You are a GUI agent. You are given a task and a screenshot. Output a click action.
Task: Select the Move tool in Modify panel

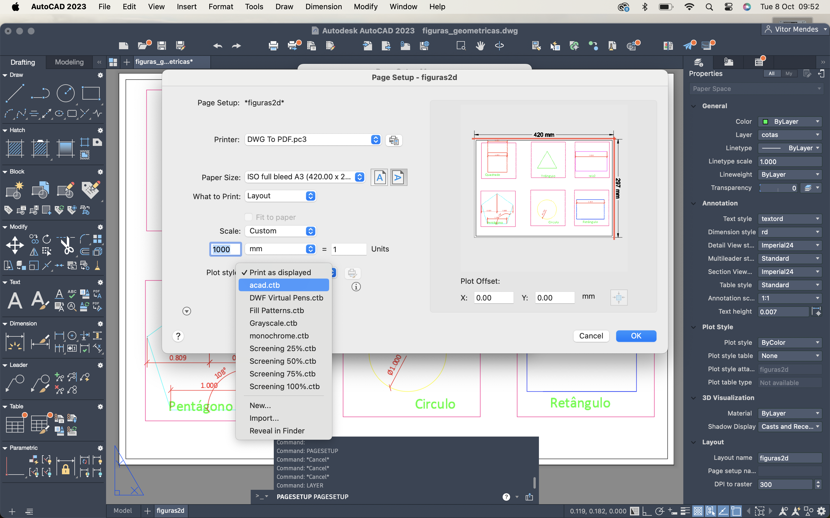(15, 245)
